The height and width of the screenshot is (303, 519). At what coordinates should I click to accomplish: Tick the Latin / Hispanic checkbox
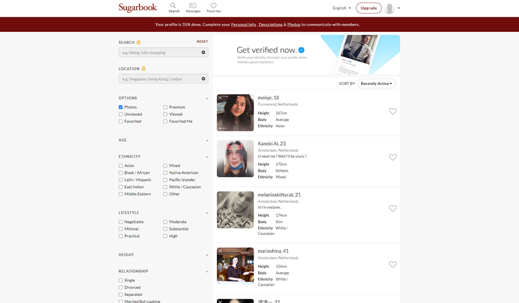pyautogui.click(x=121, y=180)
